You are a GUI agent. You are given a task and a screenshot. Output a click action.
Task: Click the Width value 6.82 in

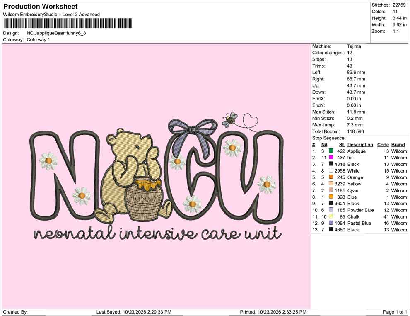pyautogui.click(x=400, y=24)
